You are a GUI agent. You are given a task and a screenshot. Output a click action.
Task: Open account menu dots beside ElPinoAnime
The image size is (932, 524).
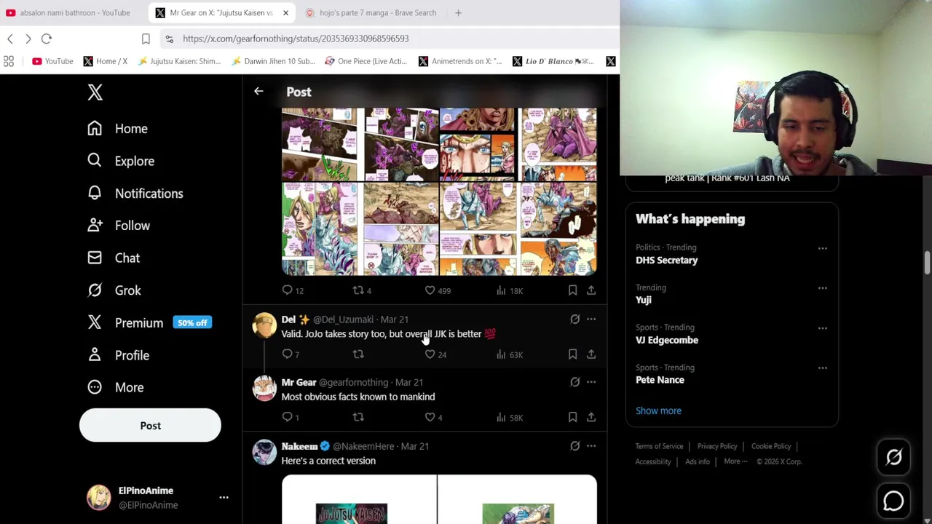[x=224, y=498]
